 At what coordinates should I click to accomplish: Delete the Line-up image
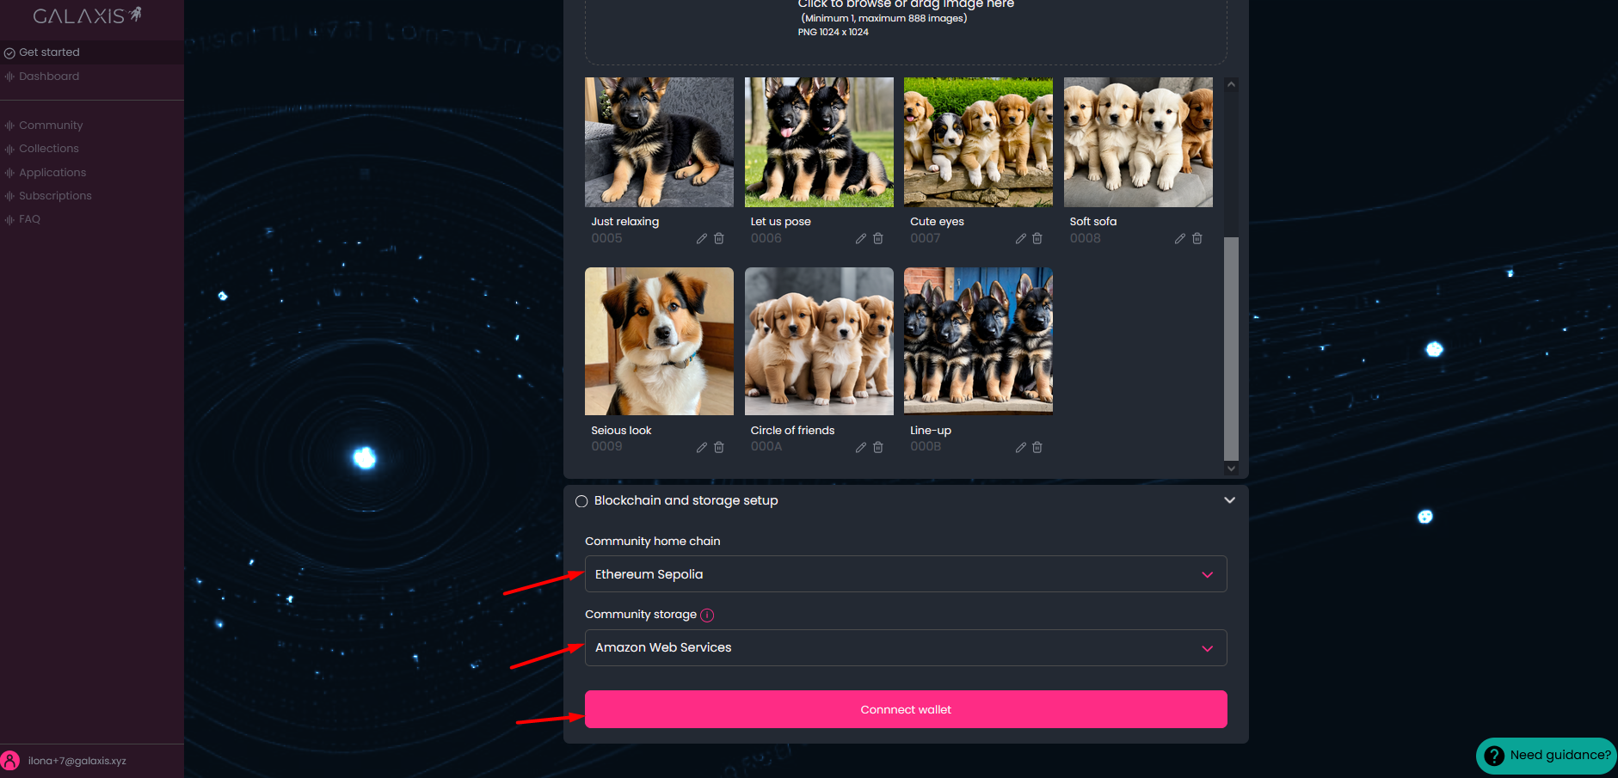1037,448
